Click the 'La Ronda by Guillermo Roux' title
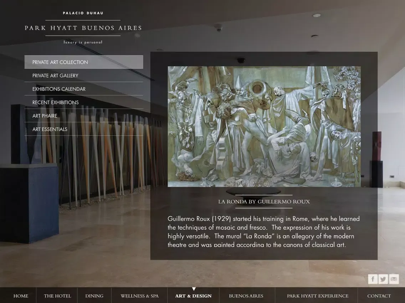Screen dimensions: 405x303 tap(264, 202)
